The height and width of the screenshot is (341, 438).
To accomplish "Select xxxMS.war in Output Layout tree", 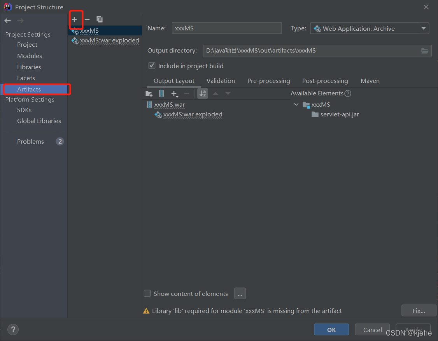I will point(169,105).
